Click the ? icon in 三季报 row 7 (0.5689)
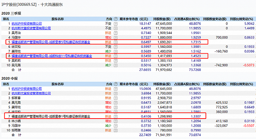 [x=116, y=51]
